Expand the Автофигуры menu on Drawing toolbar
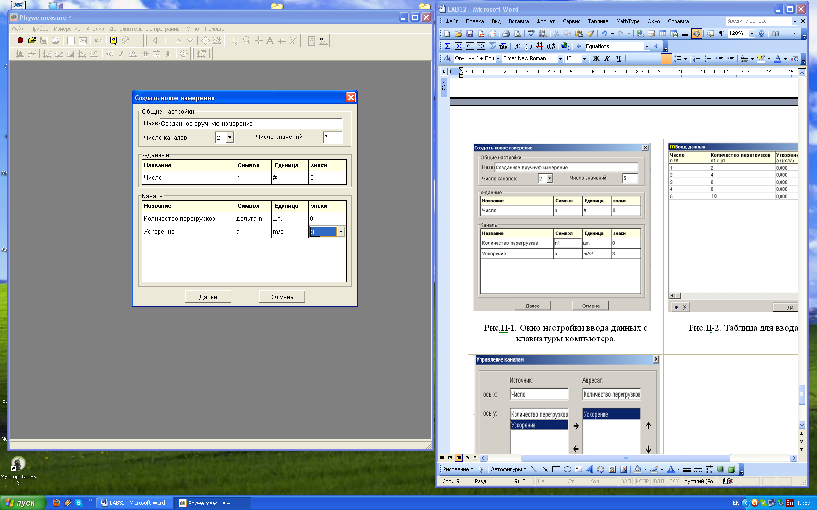Image resolution: width=817 pixels, height=510 pixels. point(508,469)
